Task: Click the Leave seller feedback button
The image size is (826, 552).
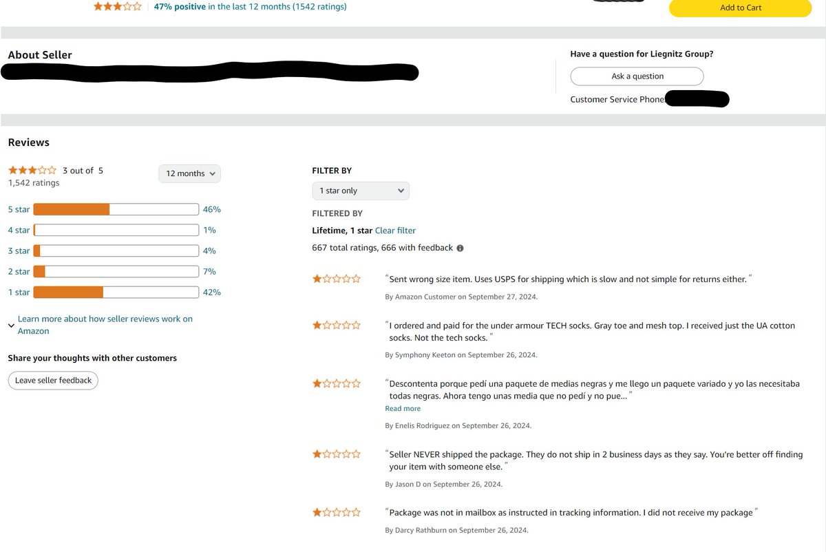Action: tap(53, 381)
